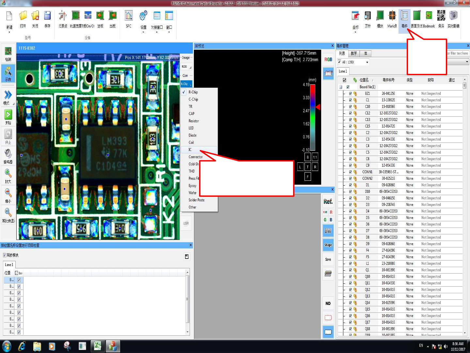
Task: Choose IC from the component type menu
Action: click(x=190, y=150)
